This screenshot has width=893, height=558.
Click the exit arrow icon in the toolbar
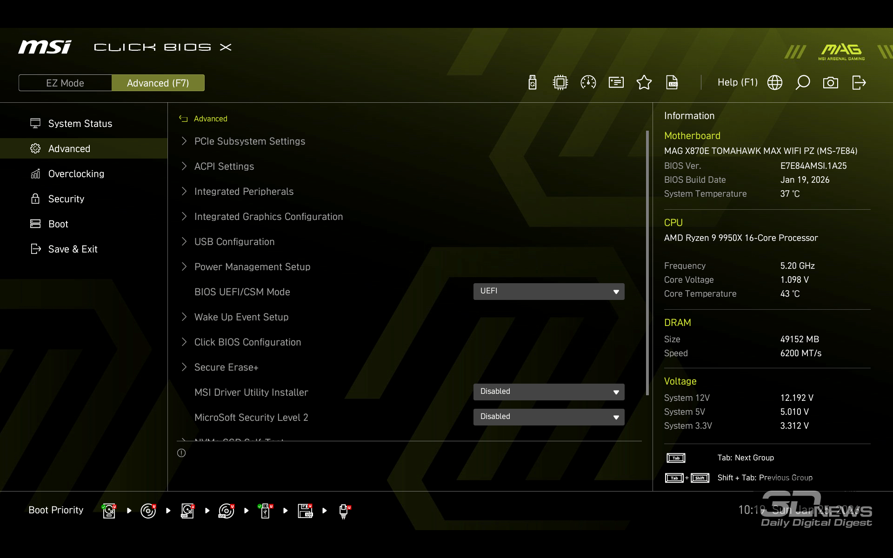(x=859, y=83)
